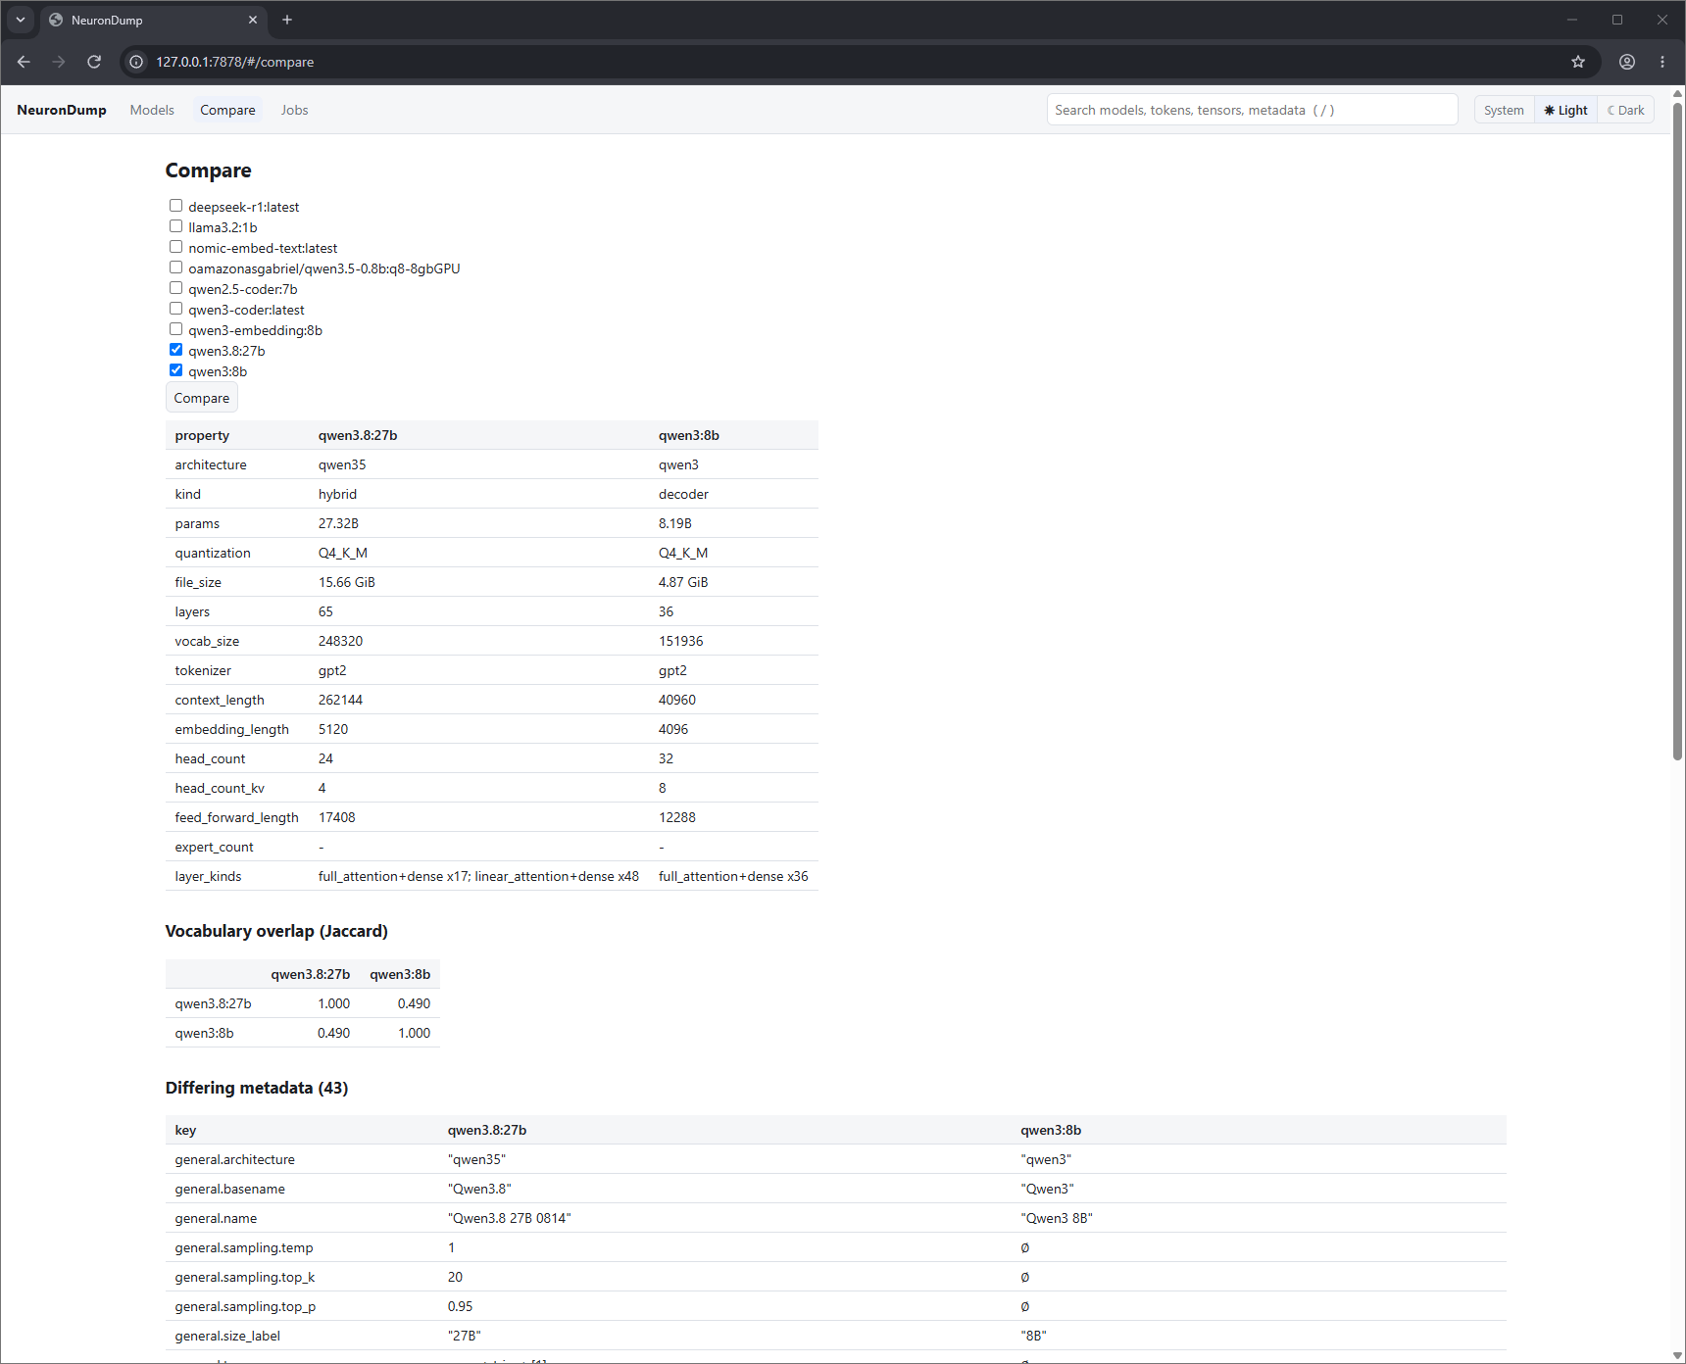
Task: Select the 15.66 GiB file size value
Action: point(347,582)
